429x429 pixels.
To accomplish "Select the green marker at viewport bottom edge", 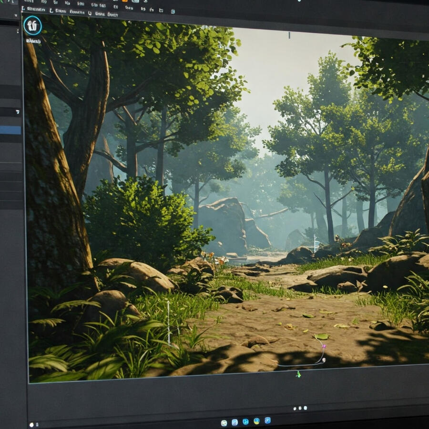I will [x=298, y=374].
